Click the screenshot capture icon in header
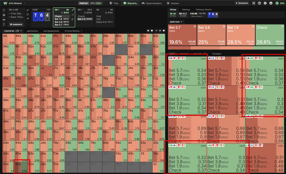The width and height of the screenshot is (286, 174). tap(254, 3)
